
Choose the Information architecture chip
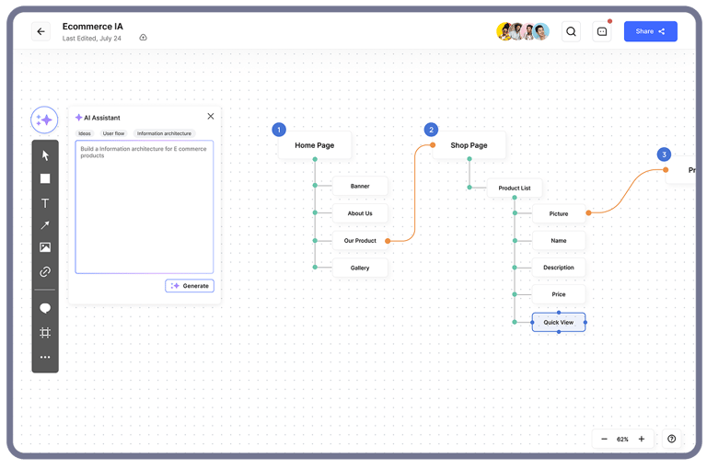(164, 133)
